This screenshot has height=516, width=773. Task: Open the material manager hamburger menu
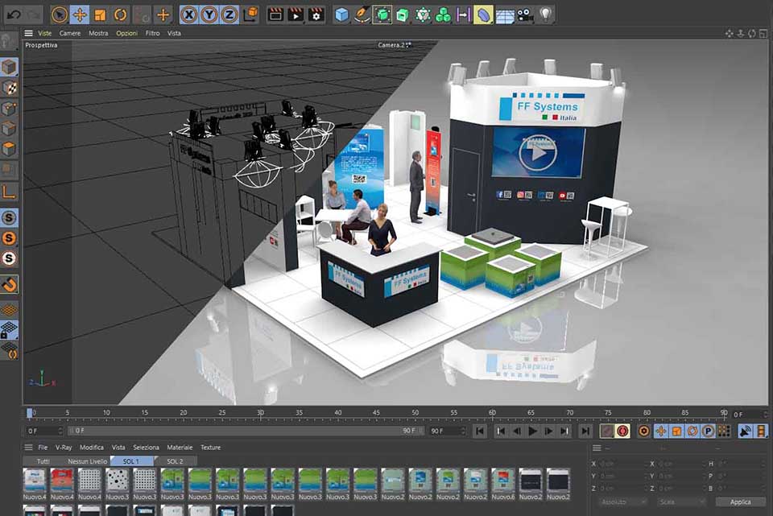click(29, 448)
